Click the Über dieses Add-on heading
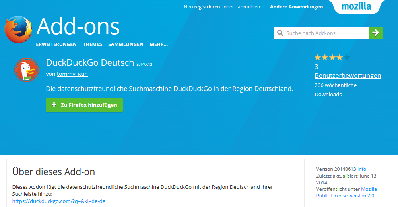This screenshot has height=207, width=398. (54, 172)
